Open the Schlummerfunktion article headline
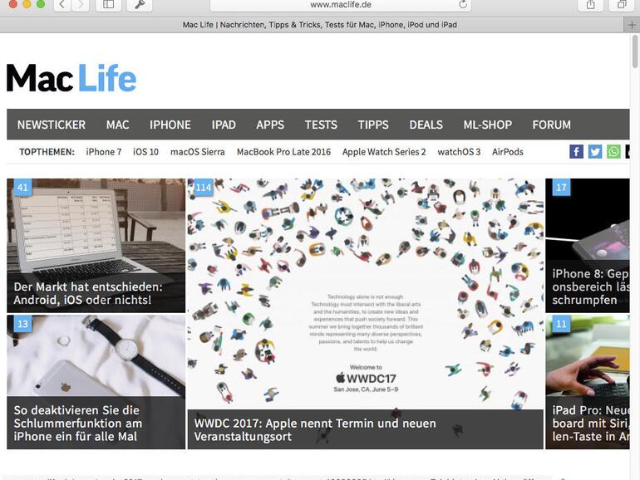 (x=78, y=423)
